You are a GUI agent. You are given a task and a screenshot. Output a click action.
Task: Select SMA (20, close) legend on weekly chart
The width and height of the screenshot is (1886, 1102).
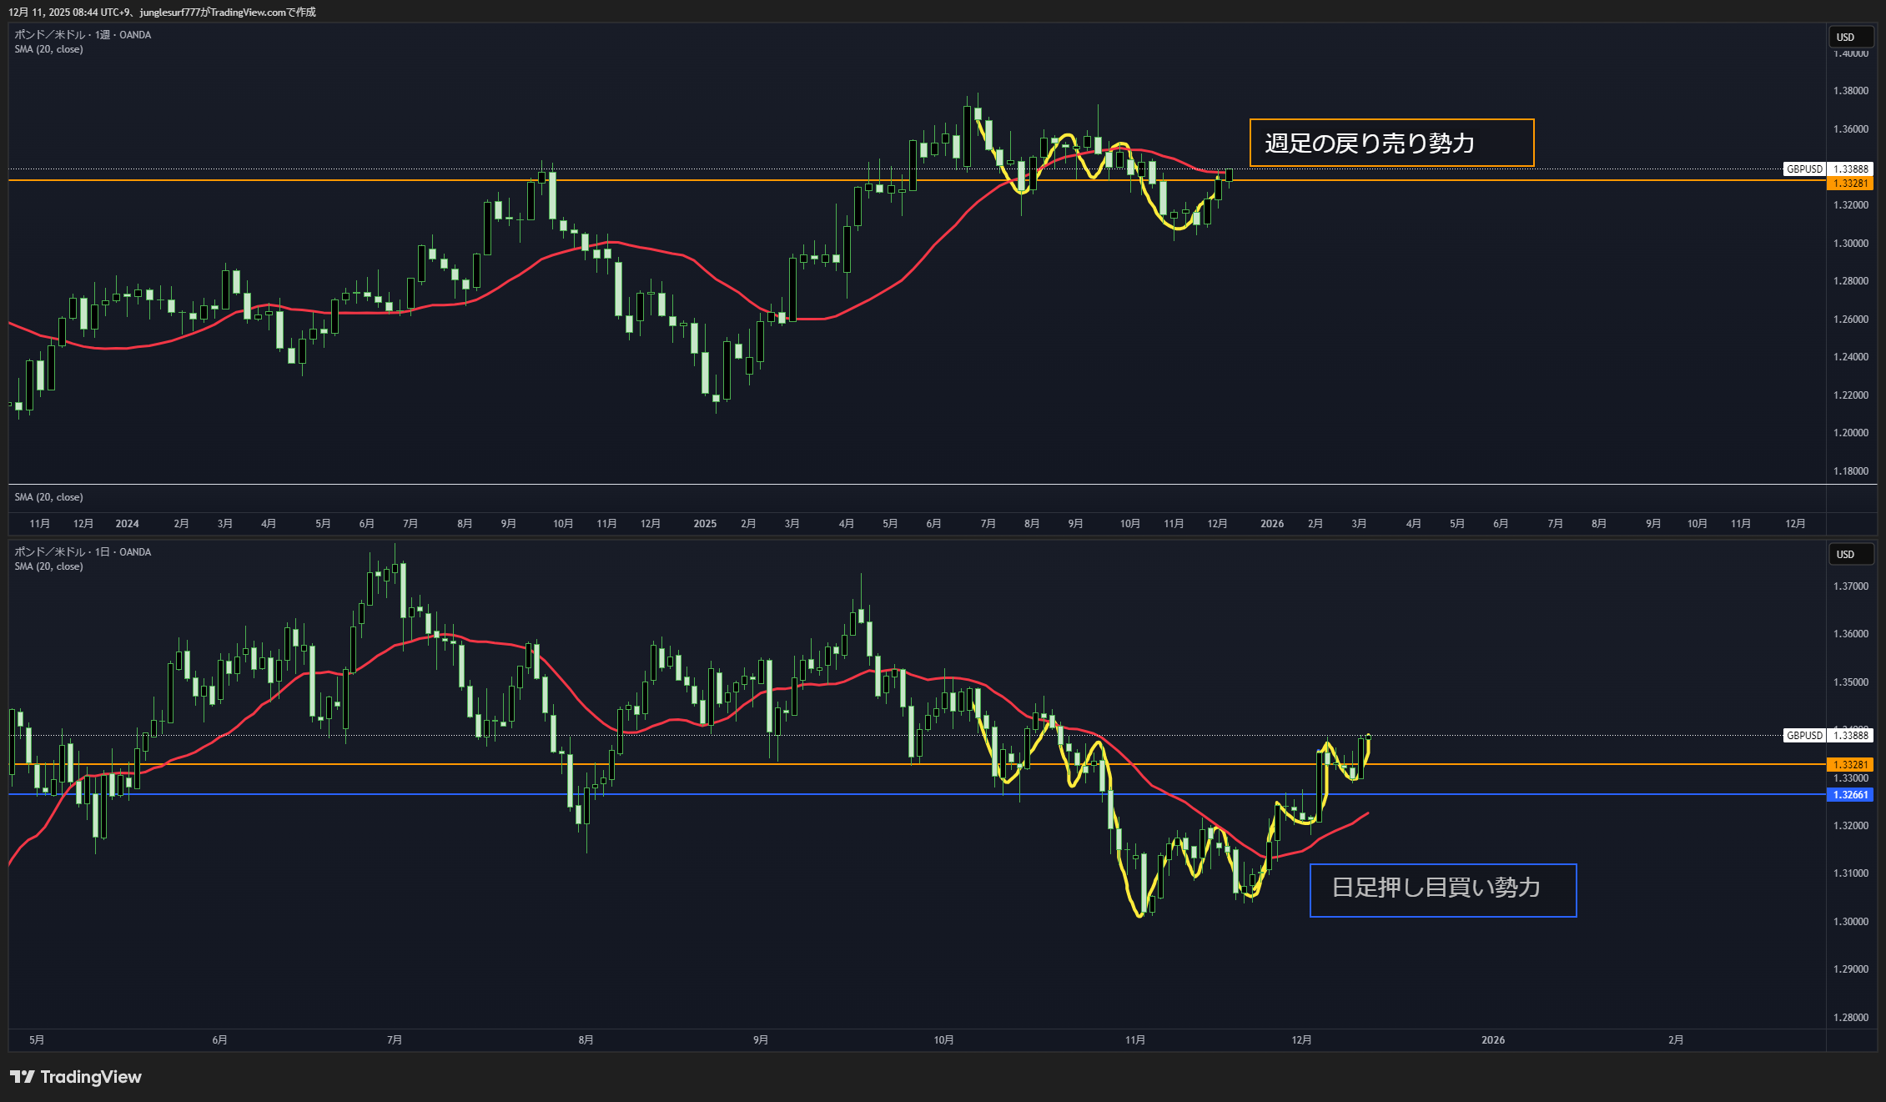(48, 49)
